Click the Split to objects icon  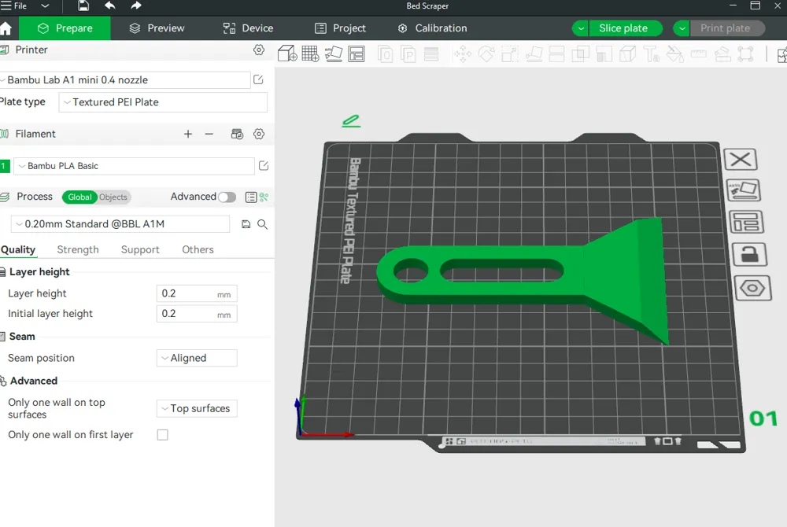pos(385,53)
